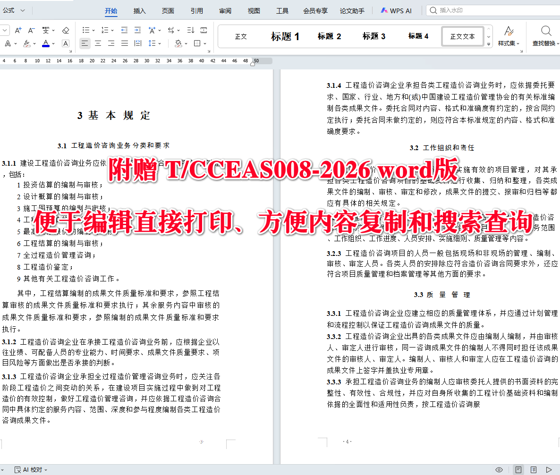Click the search box 插入水印
560x475 pixels.
tap(493, 10)
